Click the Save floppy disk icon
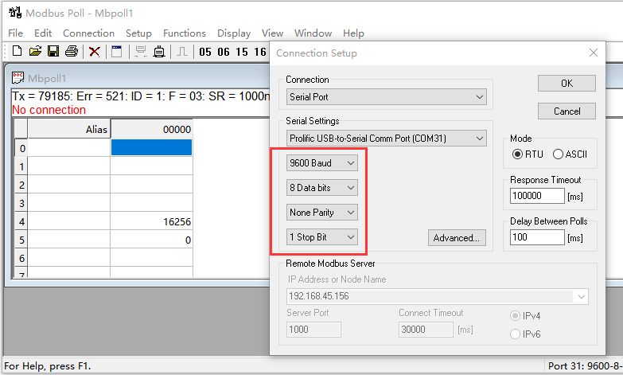623x375 pixels. click(53, 52)
